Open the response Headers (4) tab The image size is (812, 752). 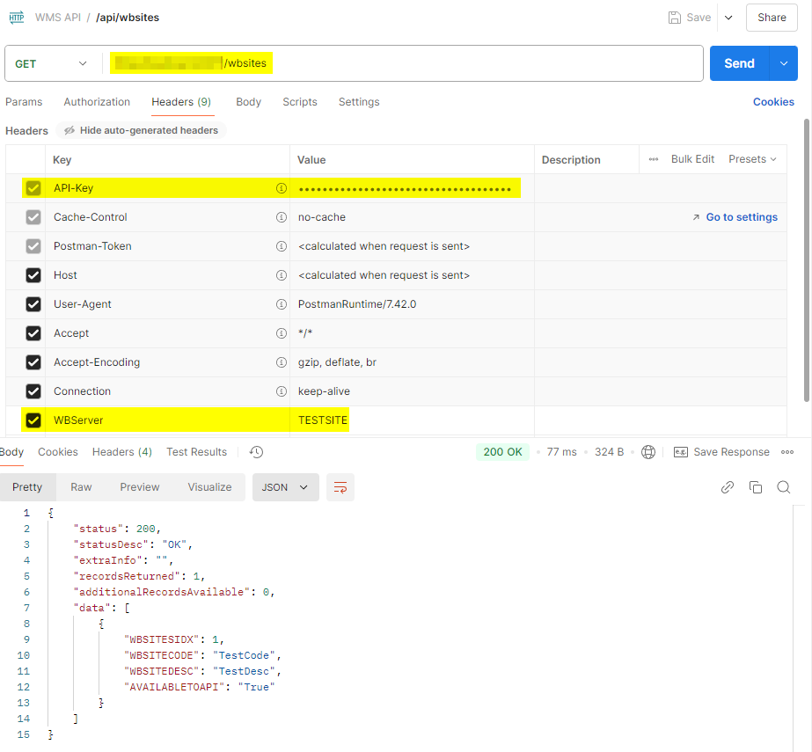[x=122, y=452]
